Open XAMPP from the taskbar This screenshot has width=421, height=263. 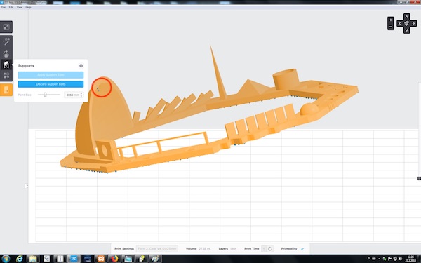coord(101,259)
